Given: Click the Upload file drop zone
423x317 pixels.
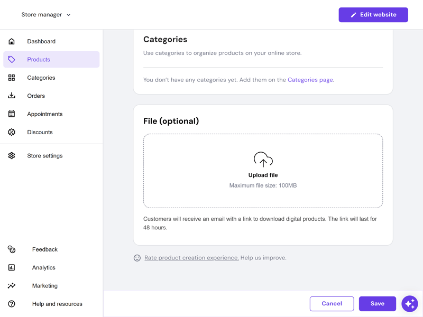Looking at the screenshot, I should 263,171.
